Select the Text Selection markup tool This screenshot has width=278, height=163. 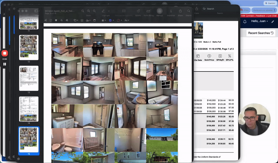coord(46,20)
